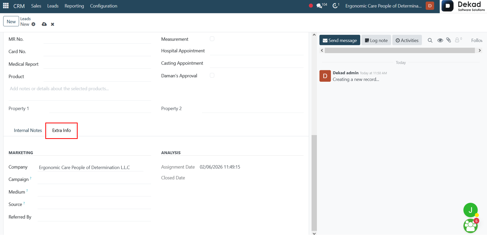Save record manually with cloud icon
Screen dimensions: 487x237
tap(44, 24)
